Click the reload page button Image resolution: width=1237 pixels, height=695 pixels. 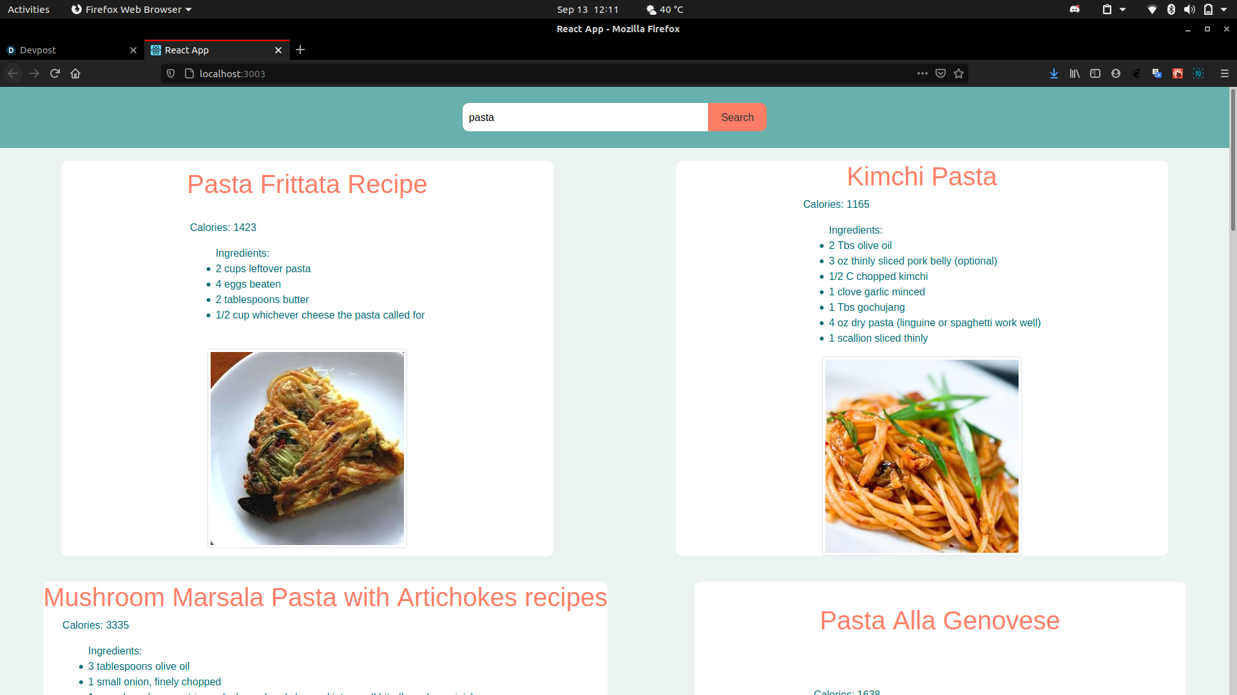point(55,73)
